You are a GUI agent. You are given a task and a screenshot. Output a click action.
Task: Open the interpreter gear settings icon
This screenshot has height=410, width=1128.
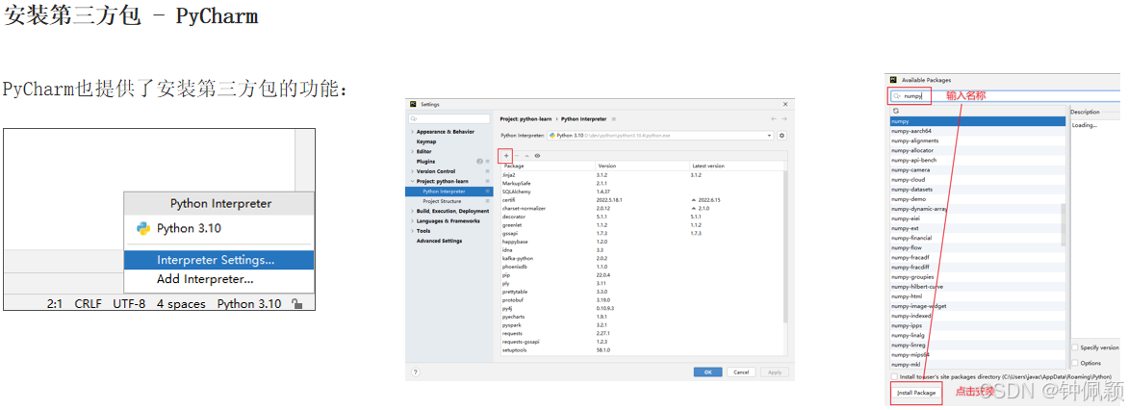(782, 136)
